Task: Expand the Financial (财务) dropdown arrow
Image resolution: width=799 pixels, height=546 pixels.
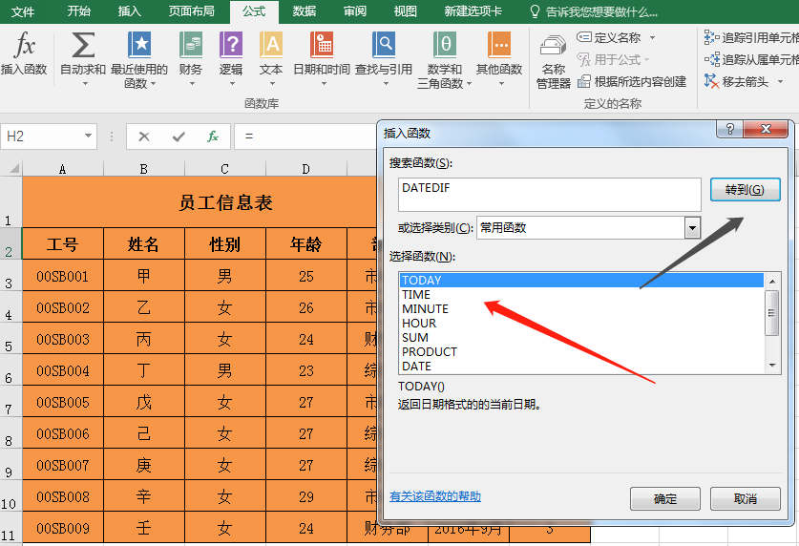Action: [192, 84]
